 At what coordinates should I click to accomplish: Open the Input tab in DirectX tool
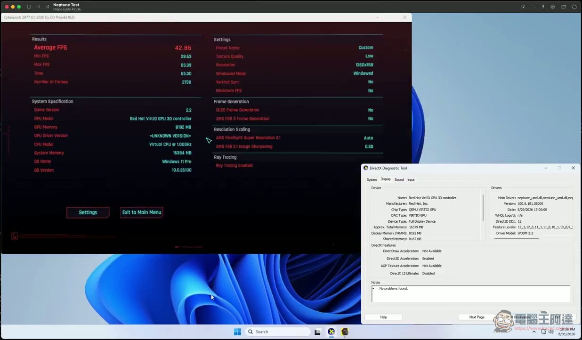click(411, 180)
